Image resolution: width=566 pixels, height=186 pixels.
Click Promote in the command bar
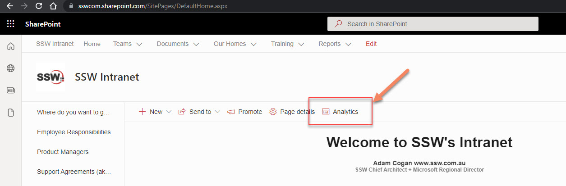pos(244,112)
